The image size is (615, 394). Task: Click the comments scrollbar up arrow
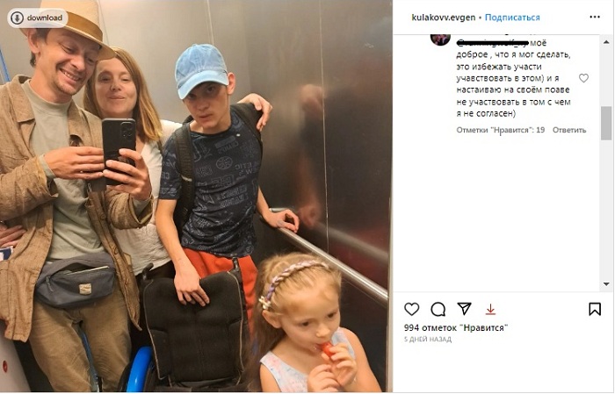[606, 42]
